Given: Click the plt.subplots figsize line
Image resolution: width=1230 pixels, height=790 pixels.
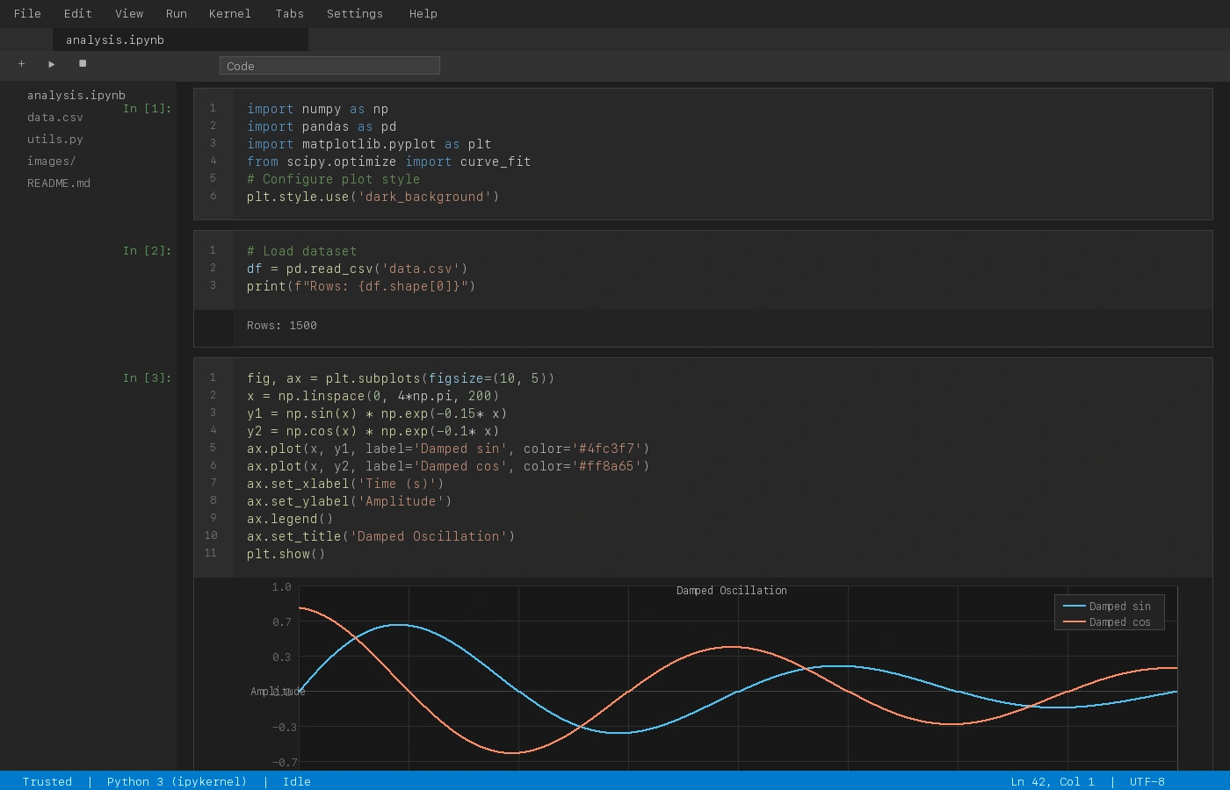Looking at the screenshot, I should 401,378.
